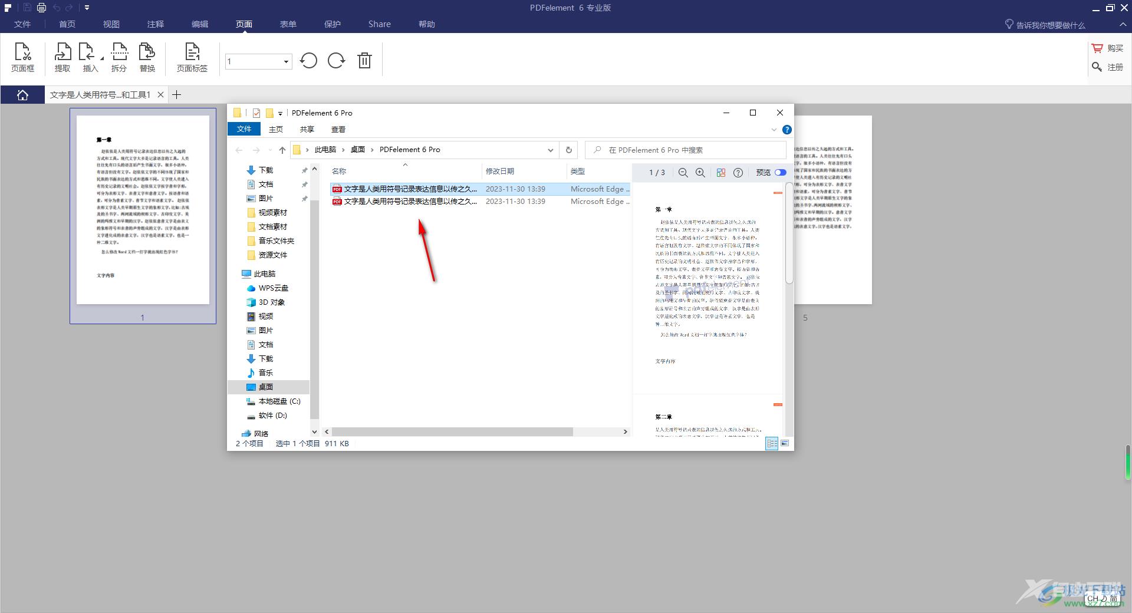Open Explorer quick access toolbar dropdown
Screen dimensions: 1132x613
pyautogui.click(x=280, y=113)
